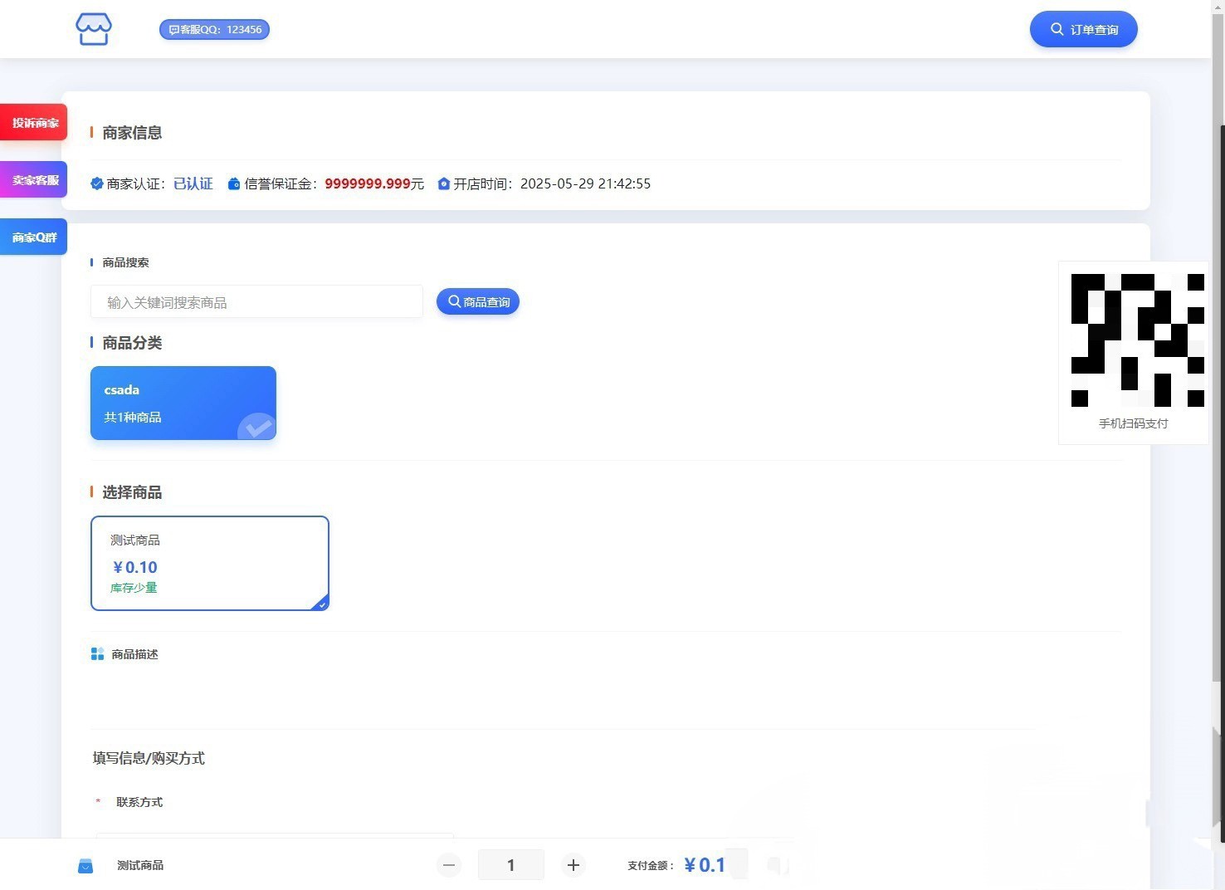The height and width of the screenshot is (890, 1225).
Task: Click the 联系方式 field label
Action: pyautogui.click(x=139, y=802)
